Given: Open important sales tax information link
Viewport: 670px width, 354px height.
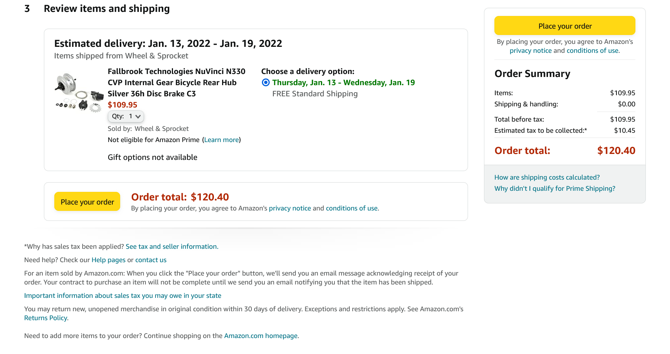Looking at the screenshot, I should click(x=123, y=296).
